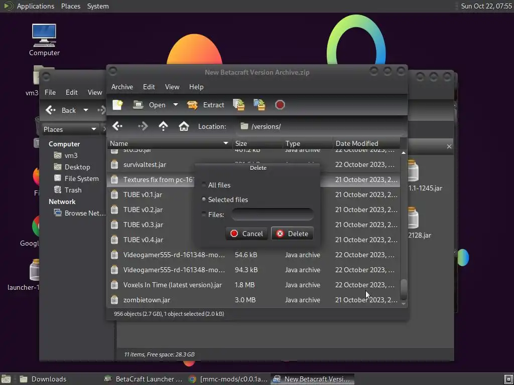Select TUBE v0.2.jar file
Screen dimensions: 514x385
tap(143, 210)
